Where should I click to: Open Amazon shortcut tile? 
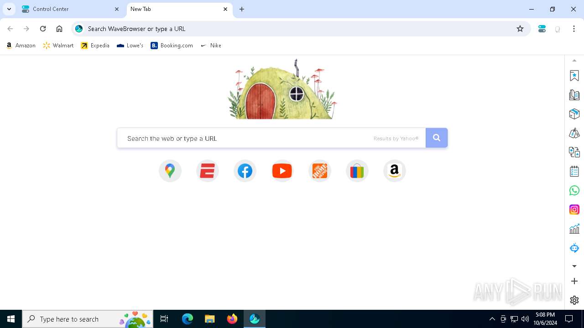pos(395,171)
